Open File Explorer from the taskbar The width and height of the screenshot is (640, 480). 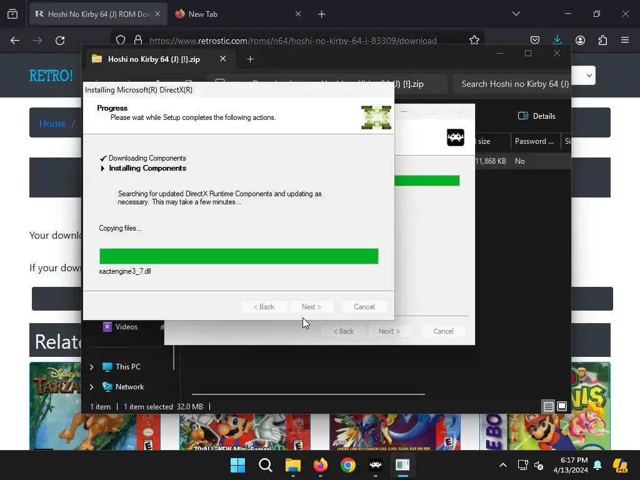[x=292, y=465]
